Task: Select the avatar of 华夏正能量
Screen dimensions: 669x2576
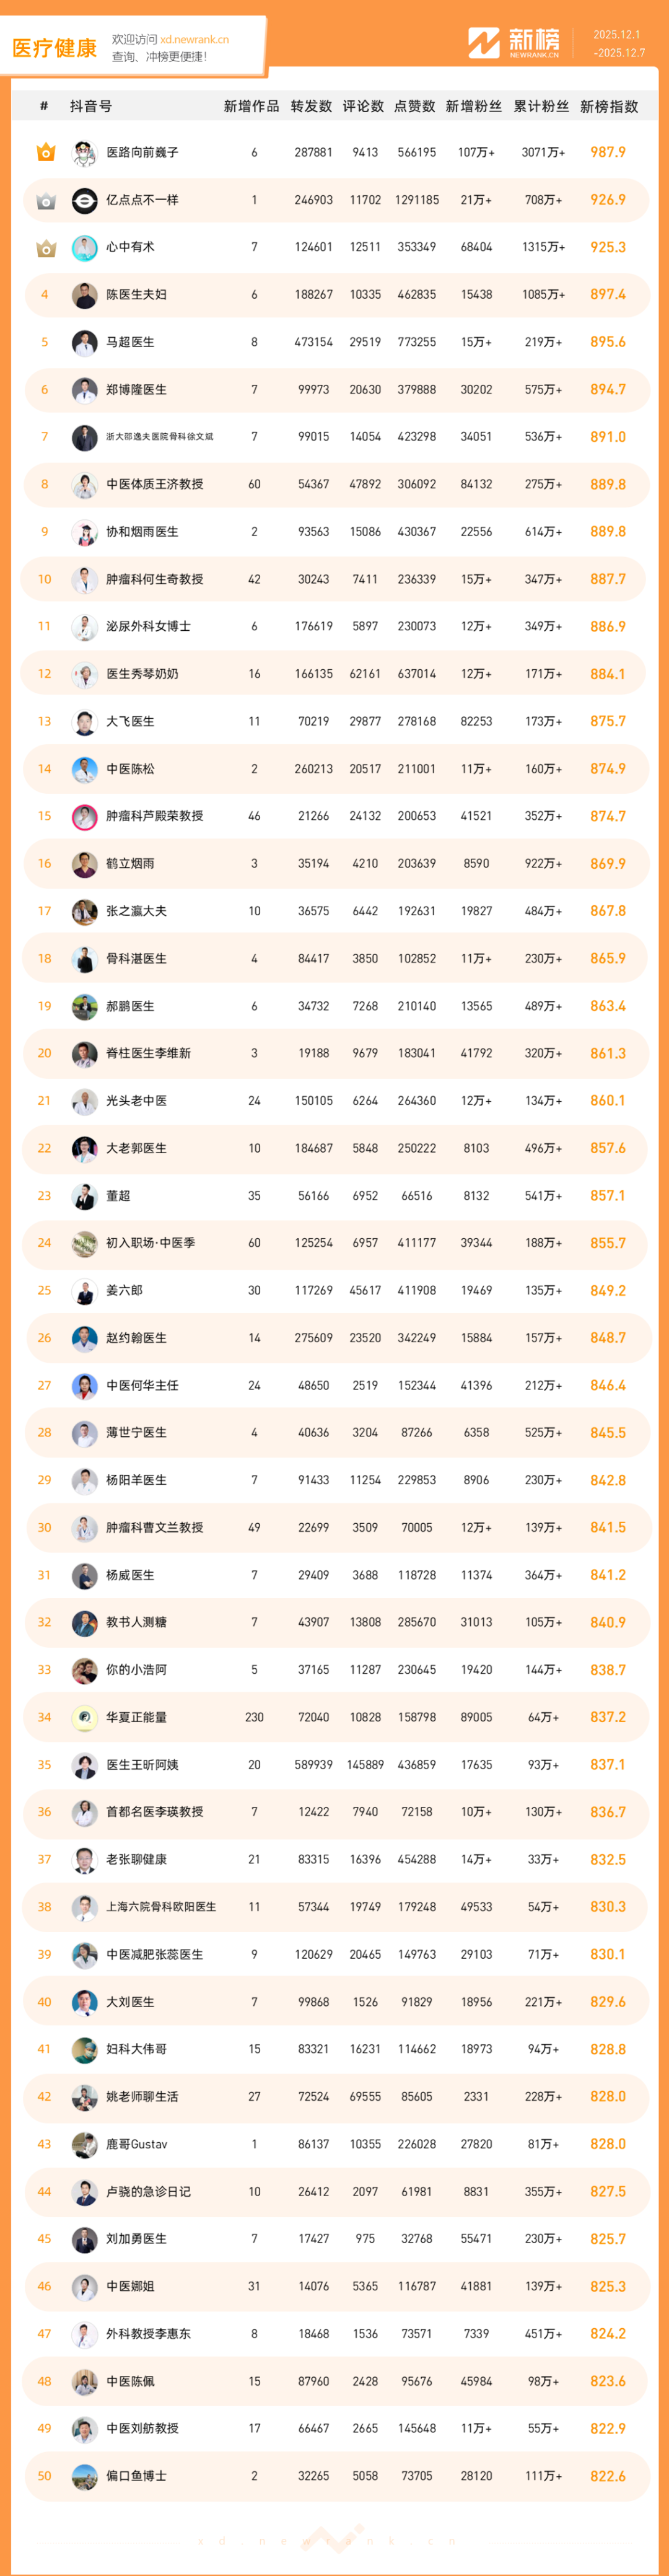Action: [84, 1717]
